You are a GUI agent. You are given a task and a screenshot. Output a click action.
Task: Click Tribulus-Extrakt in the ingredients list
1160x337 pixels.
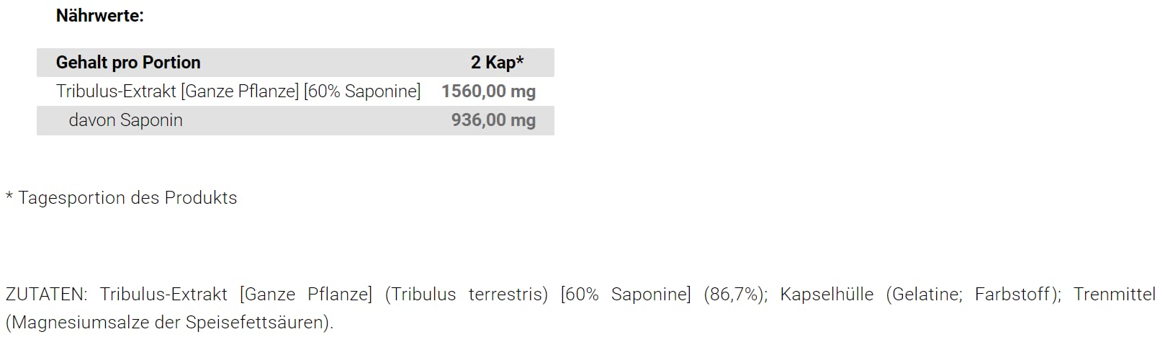163,295
